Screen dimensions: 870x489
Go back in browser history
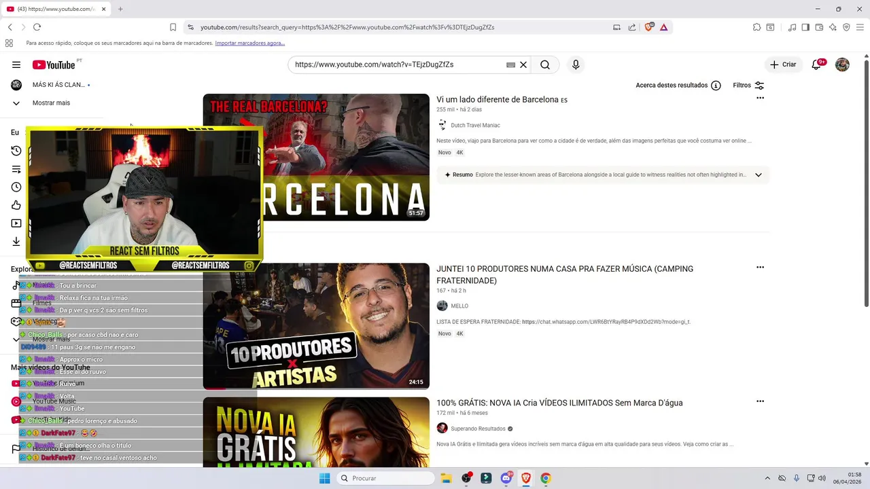[x=10, y=27]
